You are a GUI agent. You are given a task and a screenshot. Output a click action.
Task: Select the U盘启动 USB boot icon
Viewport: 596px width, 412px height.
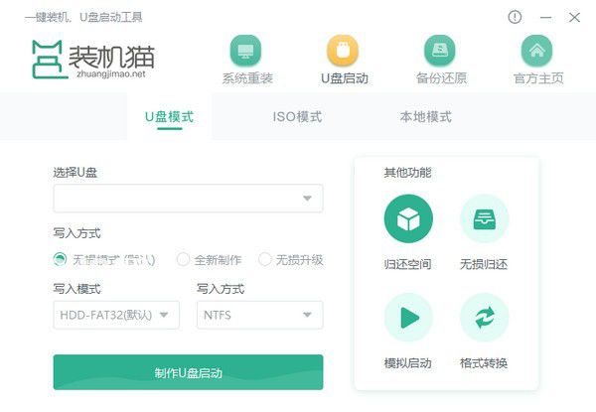pos(343,51)
